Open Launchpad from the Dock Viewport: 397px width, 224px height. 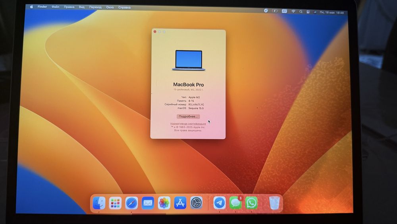click(x=115, y=203)
